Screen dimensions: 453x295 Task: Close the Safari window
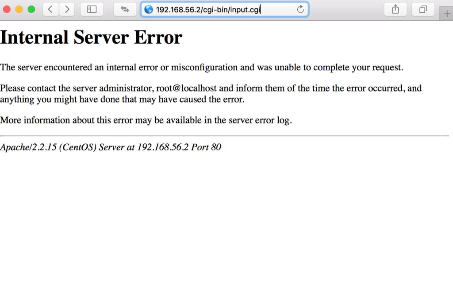tap(7, 9)
